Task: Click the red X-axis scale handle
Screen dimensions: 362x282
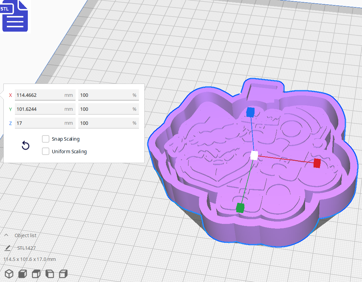Action: pyautogui.click(x=316, y=163)
